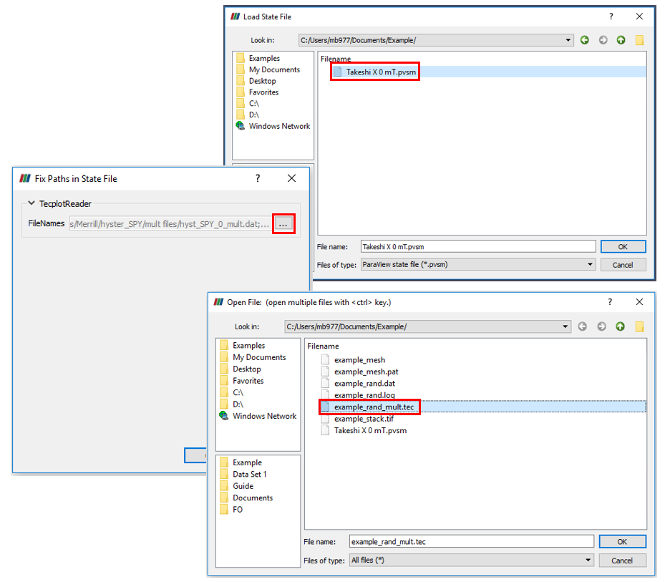The width and height of the screenshot is (665, 582).
Task: Open the Look in dropdown in Load State File
Action: (x=568, y=40)
